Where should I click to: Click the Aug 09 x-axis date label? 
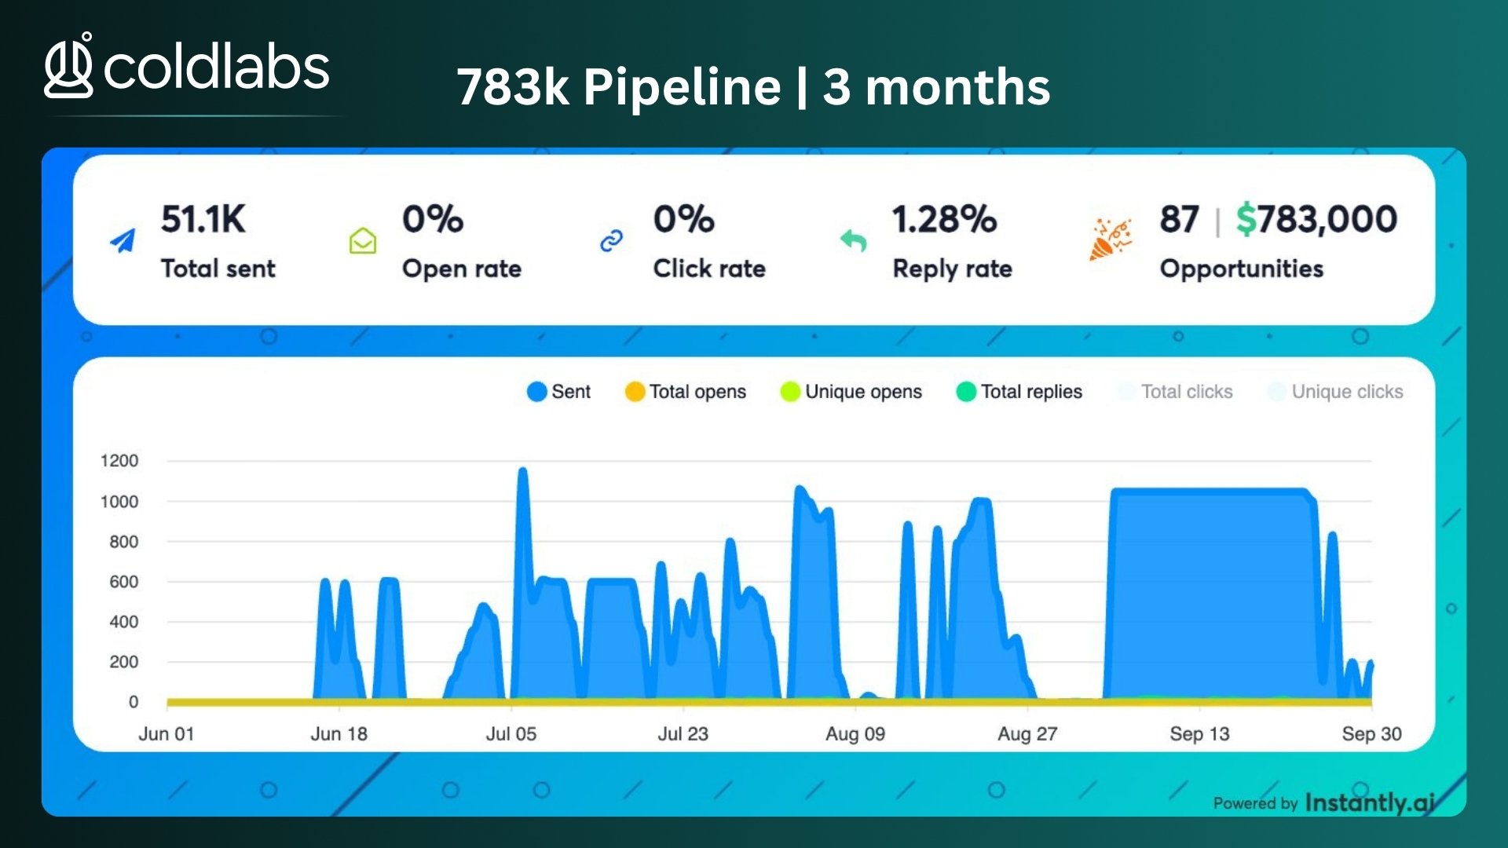click(855, 734)
